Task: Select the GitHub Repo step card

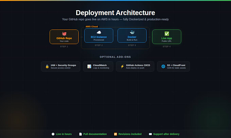Action: point(64,37)
